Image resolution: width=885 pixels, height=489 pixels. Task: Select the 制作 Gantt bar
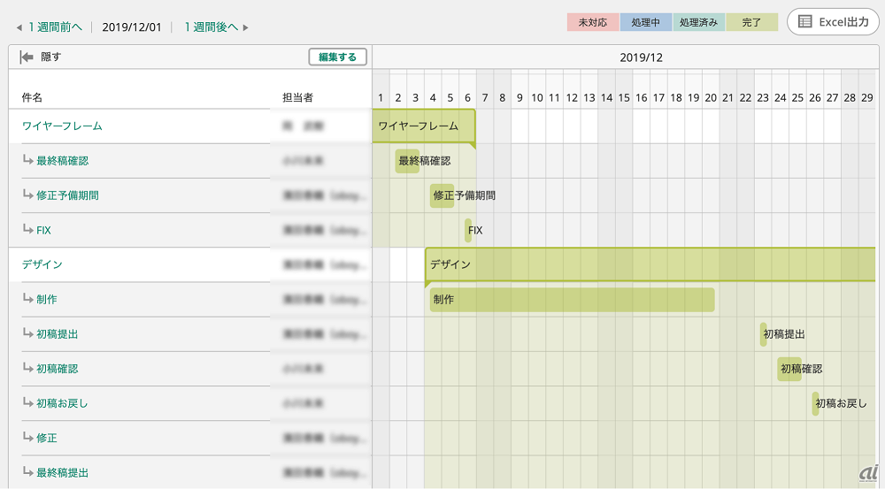[572, 300]
